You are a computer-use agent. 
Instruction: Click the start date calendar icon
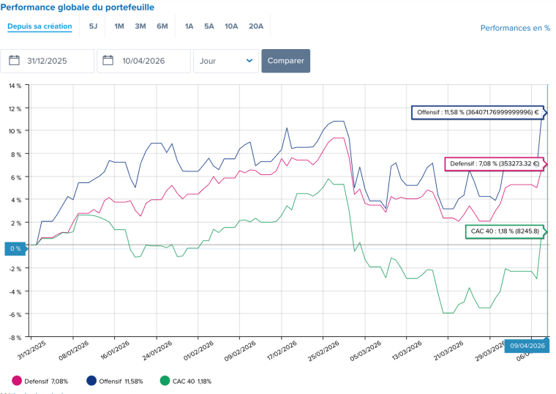point(14,61)
